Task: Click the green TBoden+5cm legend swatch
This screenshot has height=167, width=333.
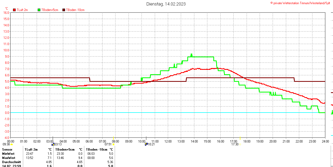Action: click(39, 10)
